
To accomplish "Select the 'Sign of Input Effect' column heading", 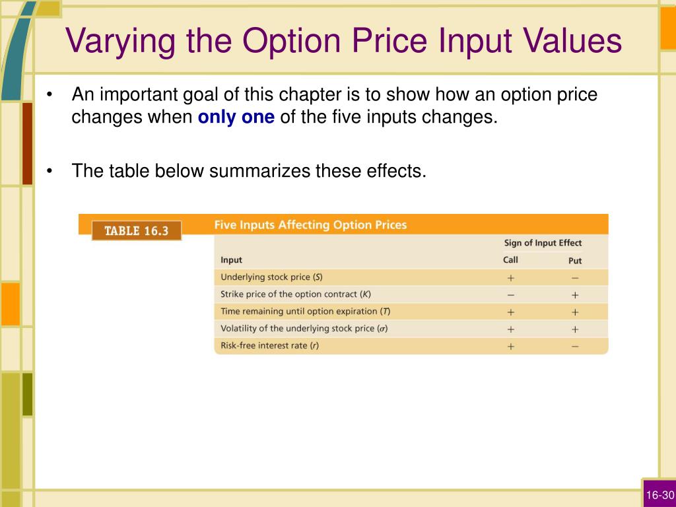I will point(543,243).
